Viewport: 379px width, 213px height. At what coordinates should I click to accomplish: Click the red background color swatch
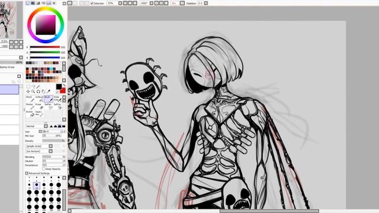[x=63, y=91]
